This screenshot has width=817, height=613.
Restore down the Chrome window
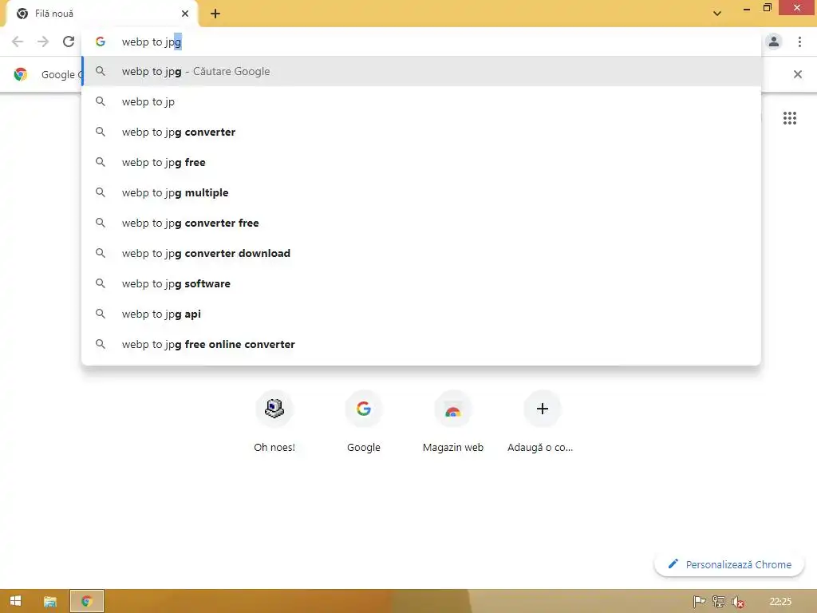coord(767,8)
